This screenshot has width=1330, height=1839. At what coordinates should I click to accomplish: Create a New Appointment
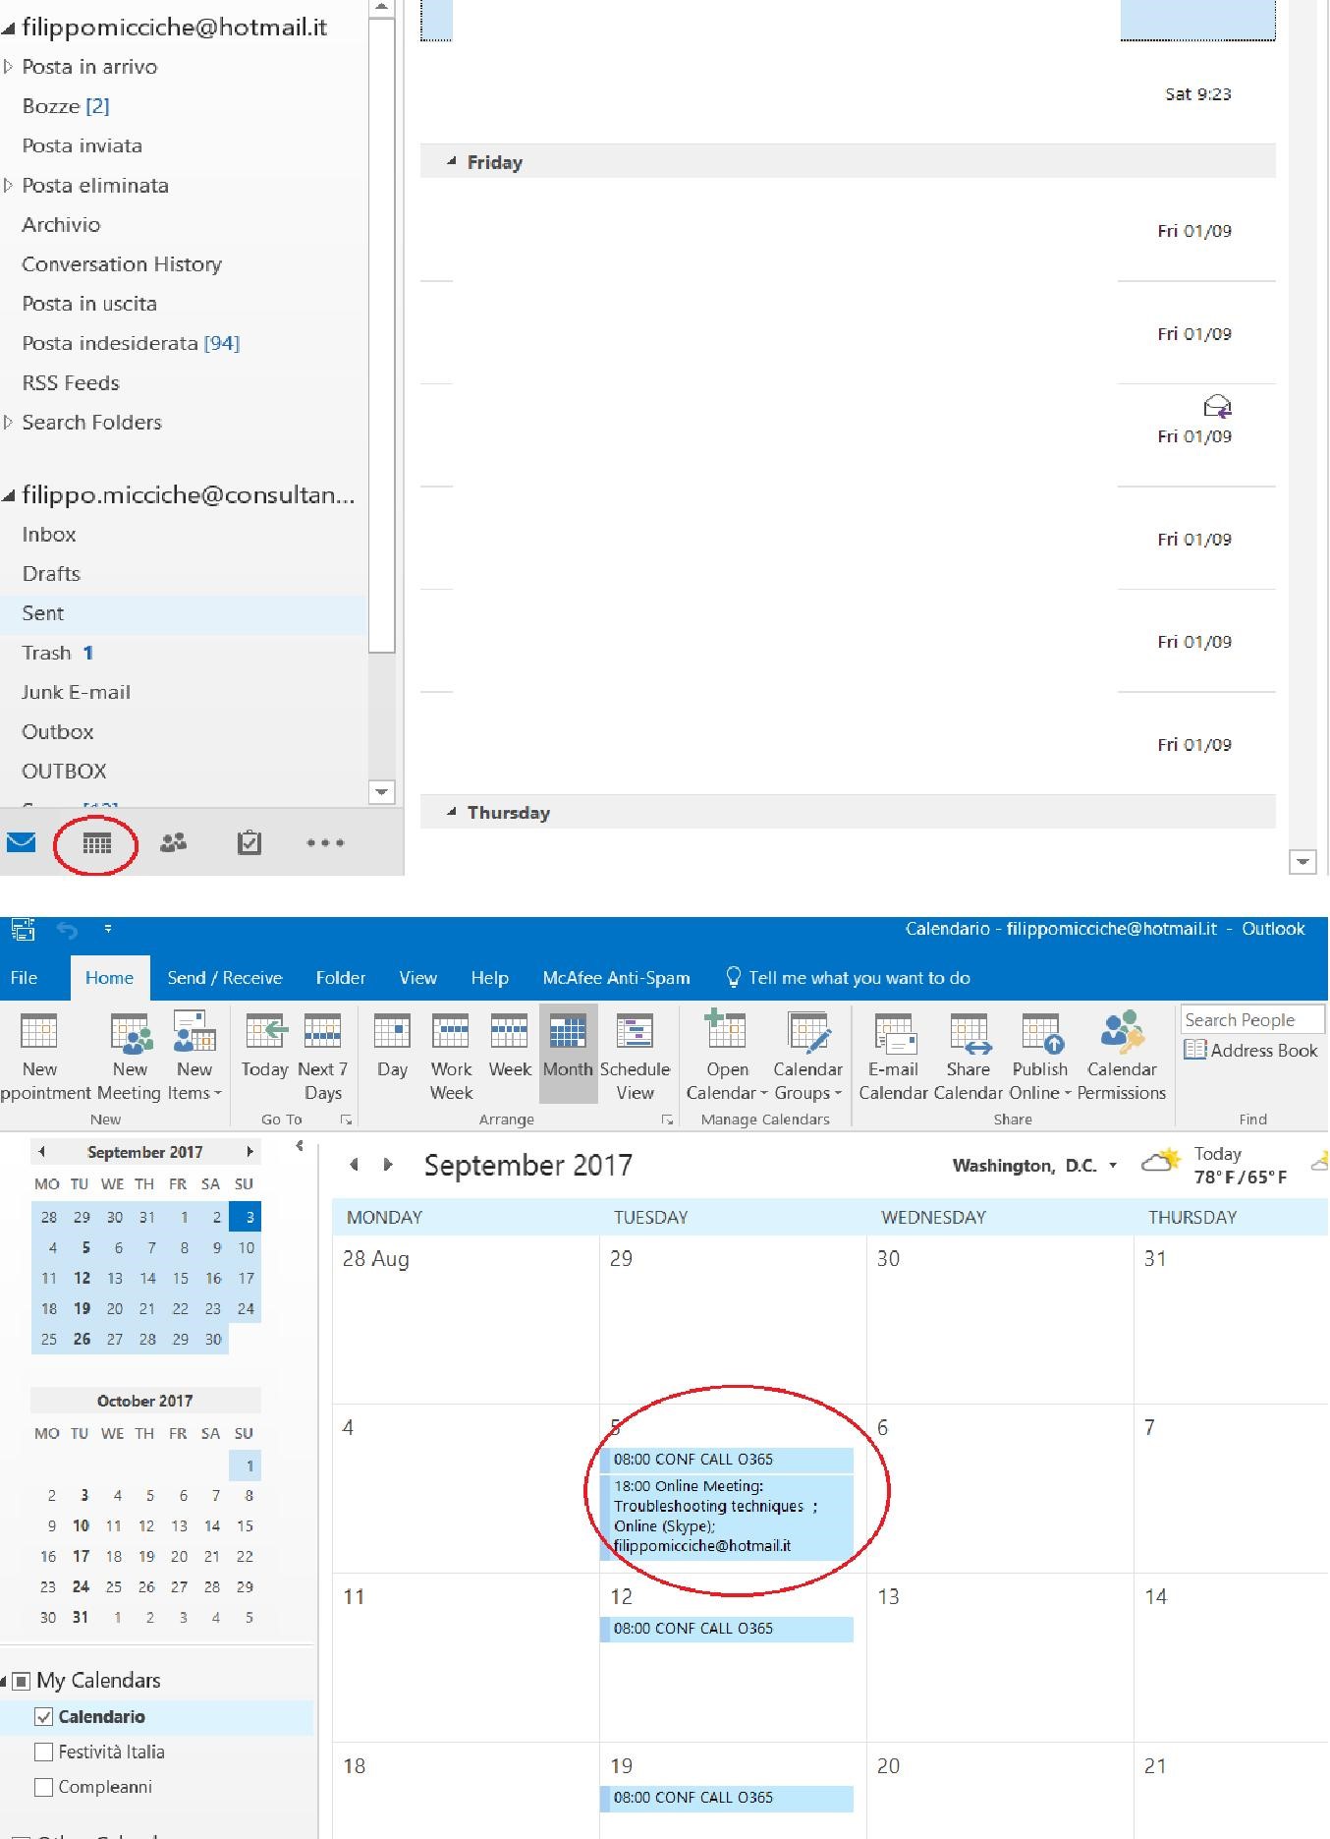click(x=39, y=1056)
